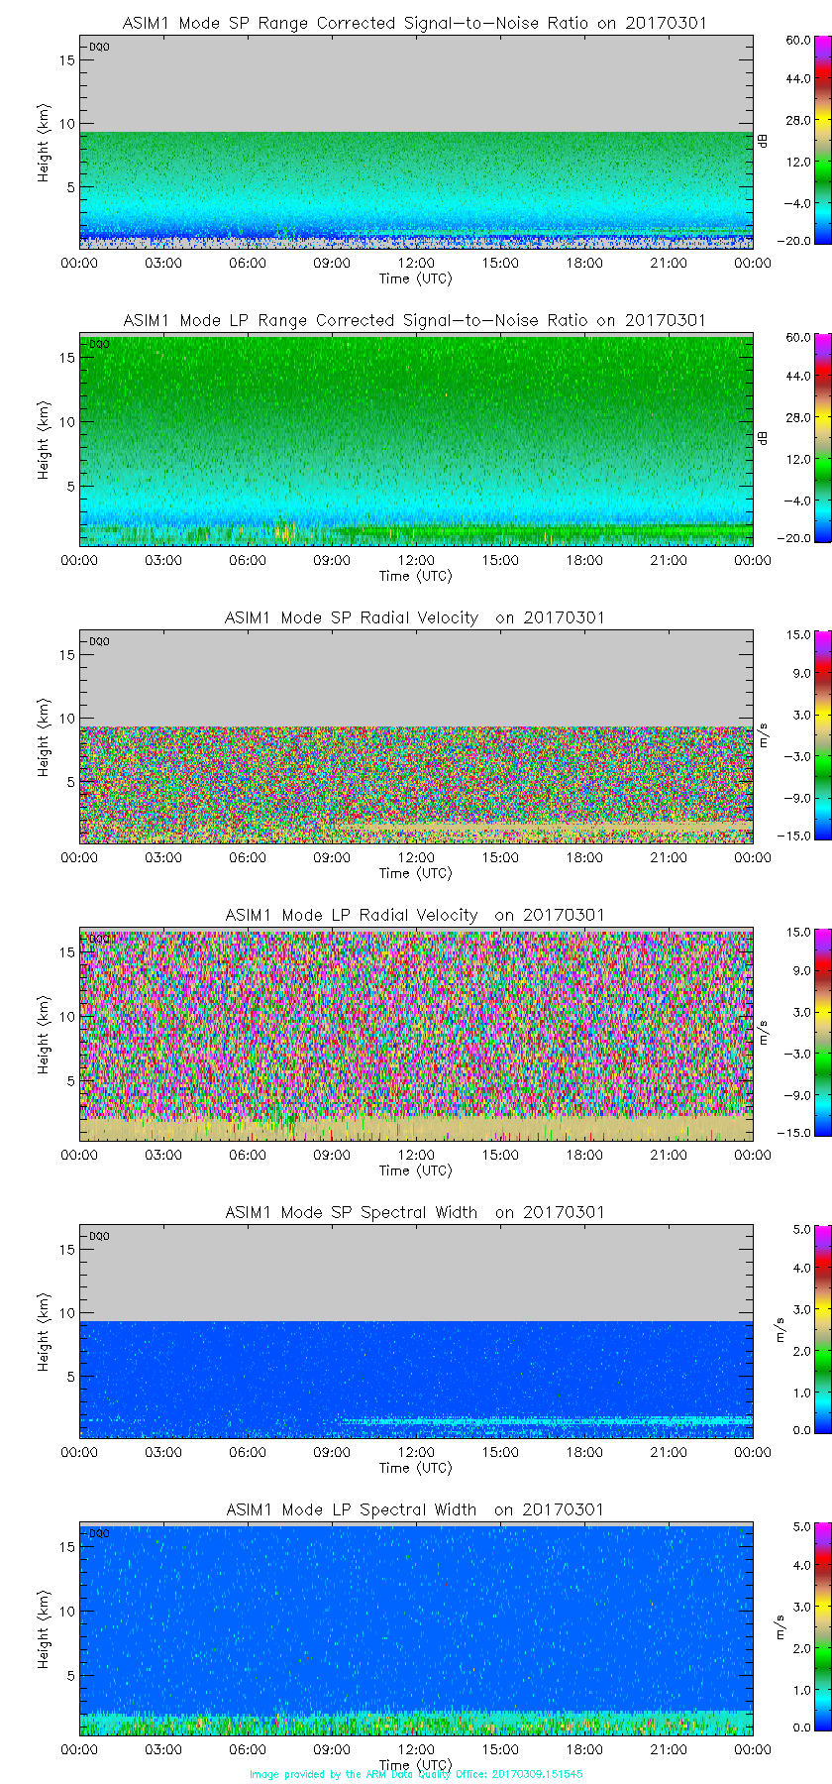
Task: Click the 12:00 tick under SP Signal-to-Noise plot
Action: (x=416, y=263)
